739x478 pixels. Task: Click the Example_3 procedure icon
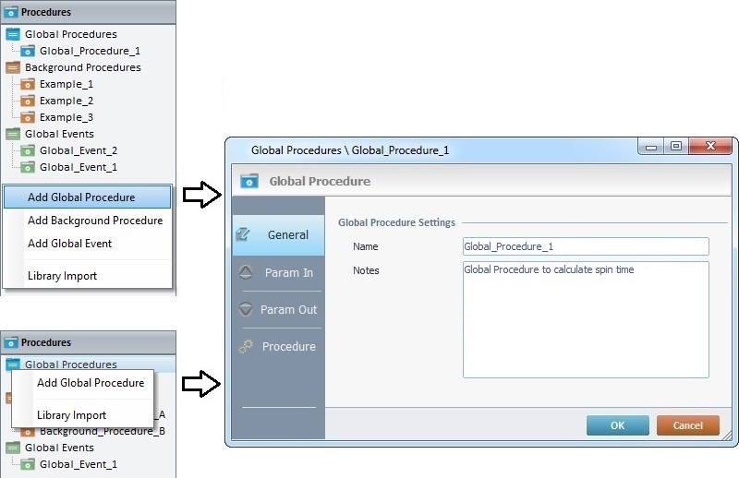pyautogui.click(x=29, y=117)
